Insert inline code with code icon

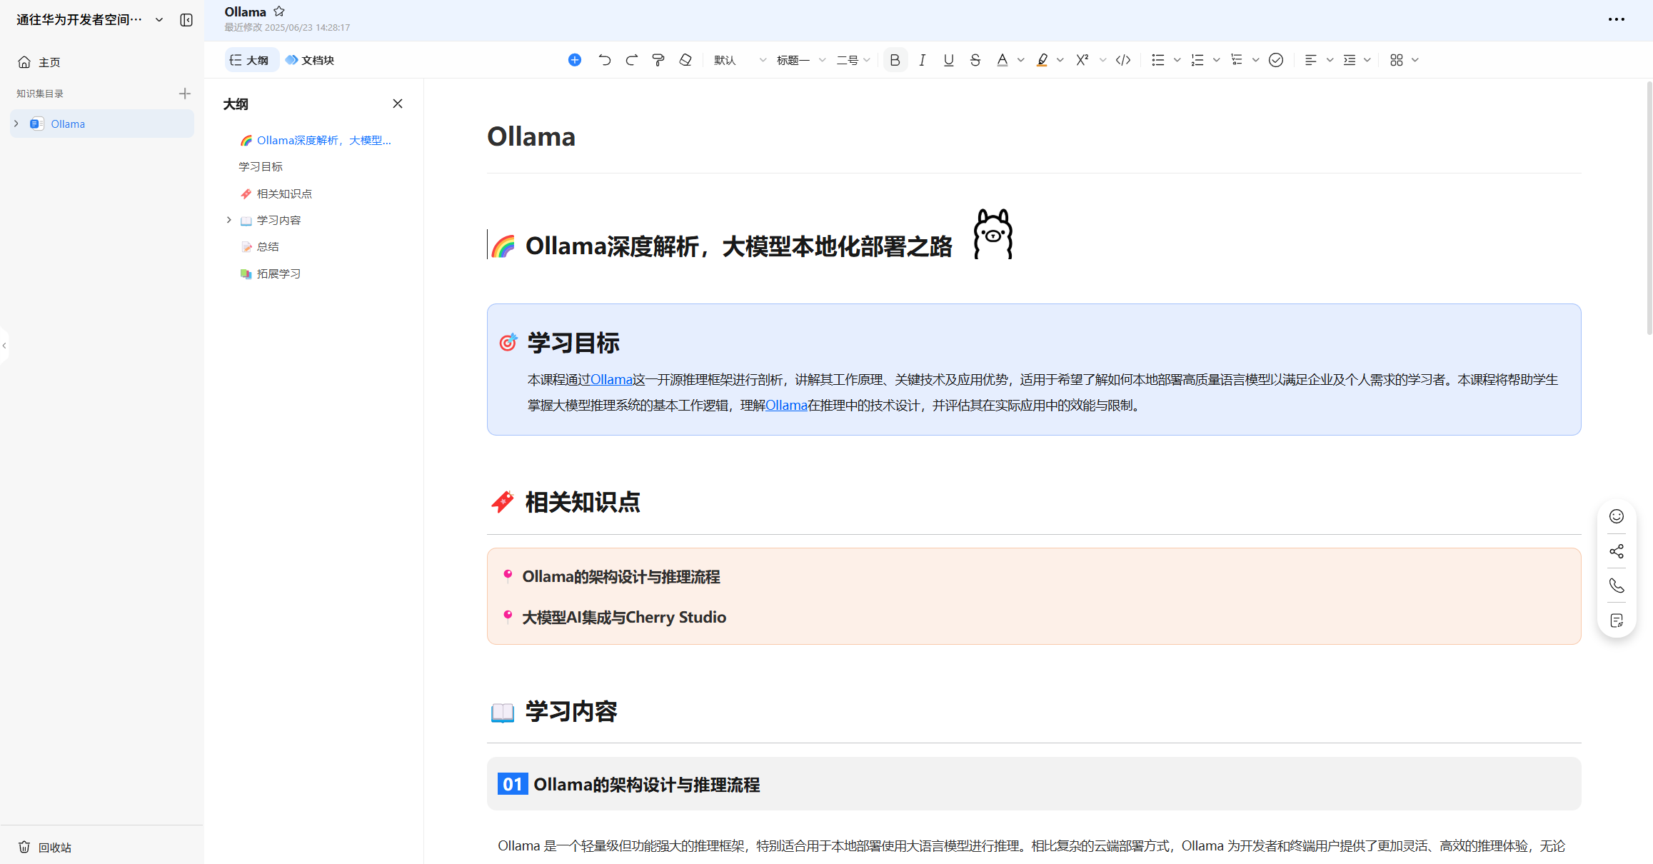click(1123, 60)
